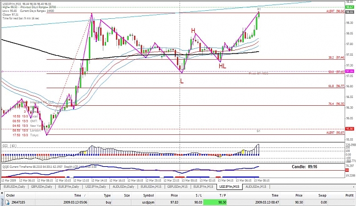The height and width of the screenshot is (206, 356).
Task: Click the 'Candle: 09:16' timer label
Action: click(304, 167)
